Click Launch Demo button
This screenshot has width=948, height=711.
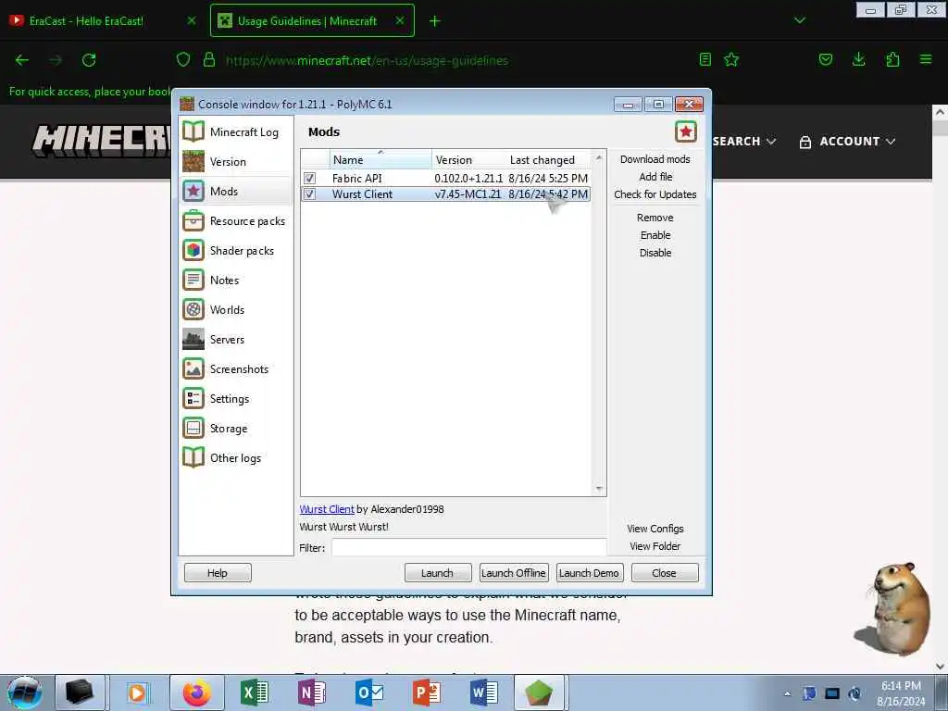[x=589, y=572]
